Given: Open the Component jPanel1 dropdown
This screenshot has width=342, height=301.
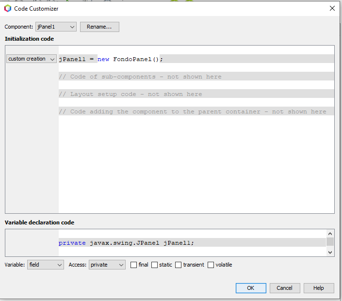Looking at the screenshot, I should tap(56, 27).
